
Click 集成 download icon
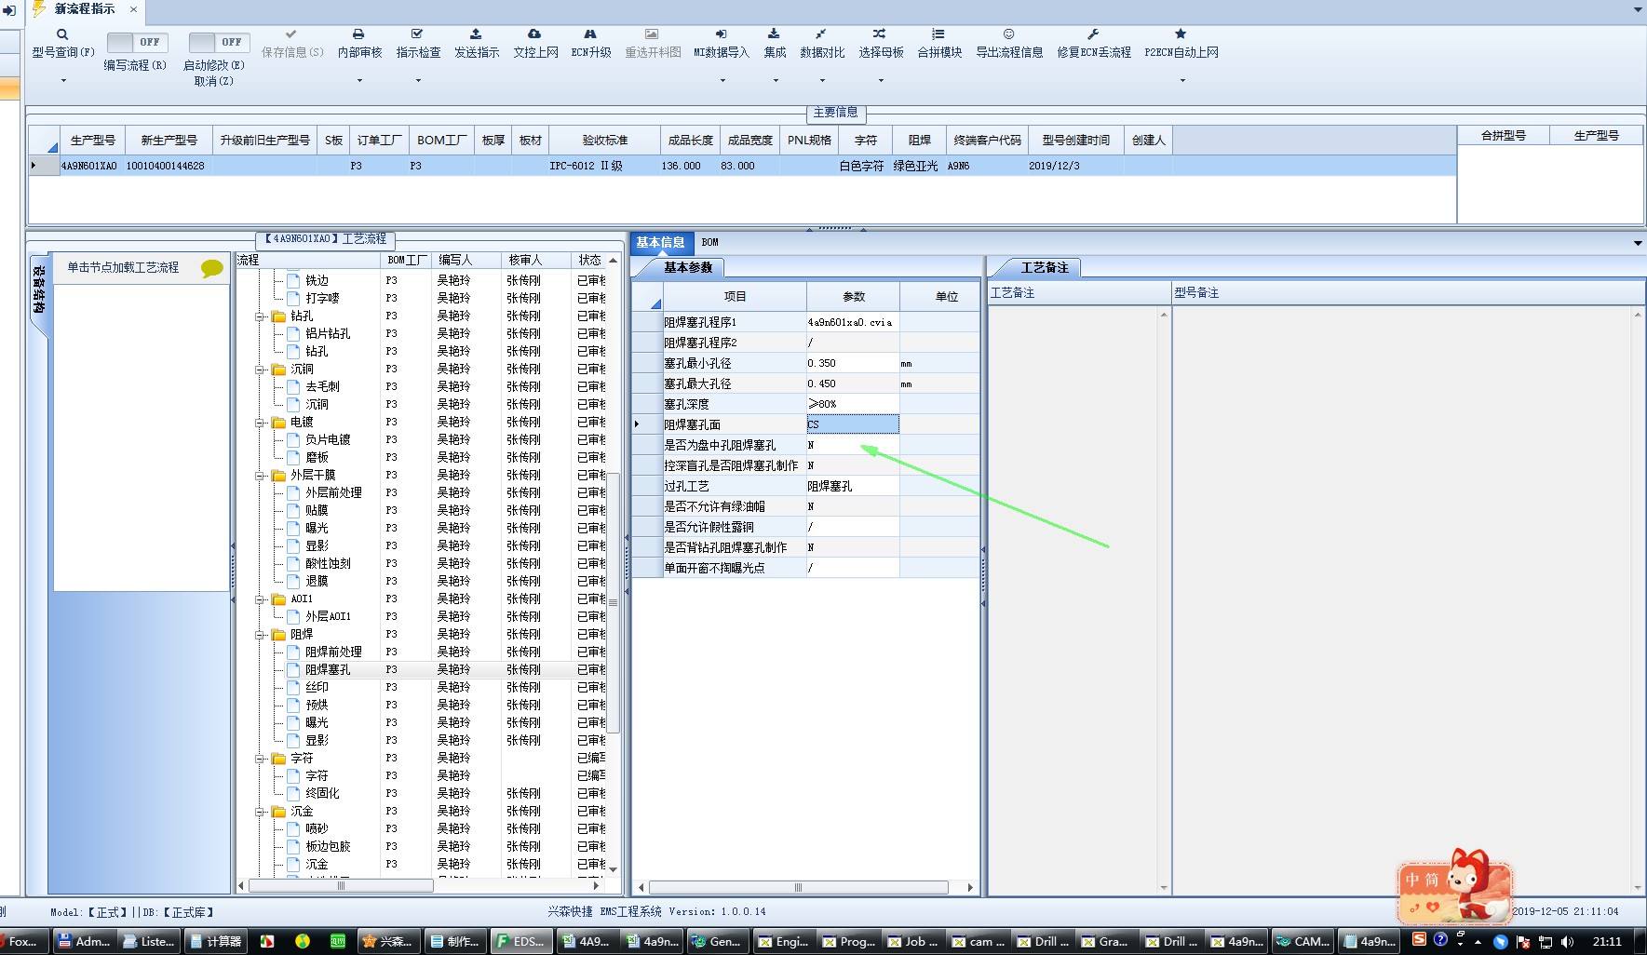click(x=774, y=34)
